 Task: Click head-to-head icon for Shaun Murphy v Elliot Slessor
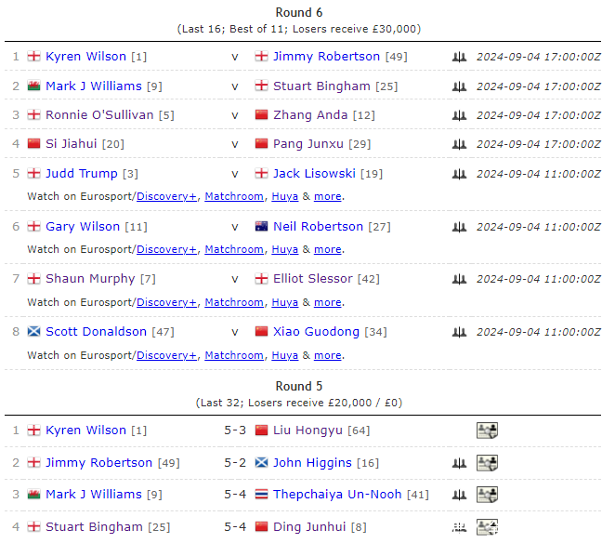[x=459, y=279]
